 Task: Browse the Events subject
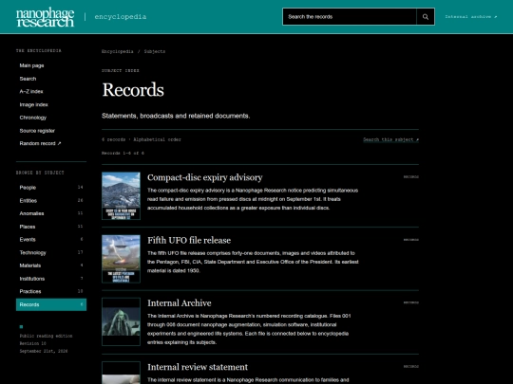tap(51, 239)
